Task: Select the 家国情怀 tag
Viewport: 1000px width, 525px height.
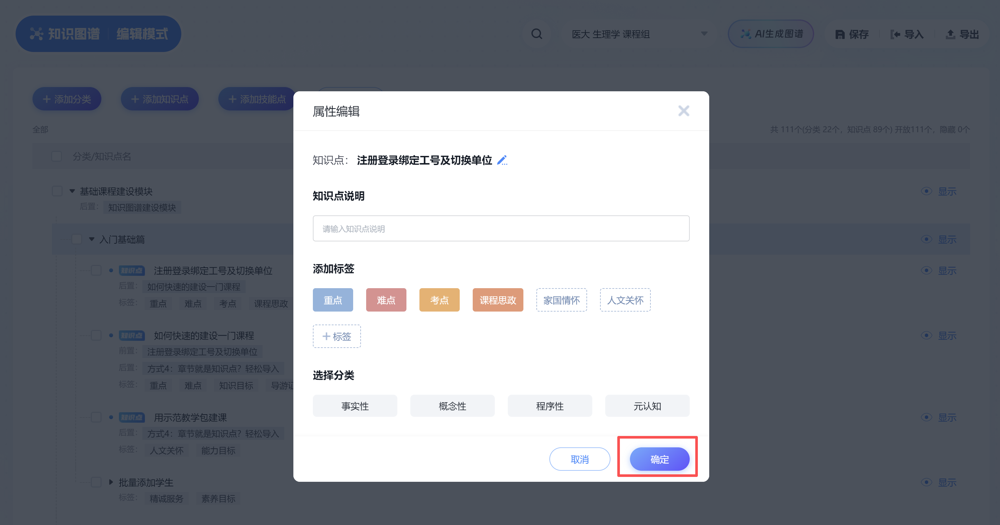Action: click(x=561, y=300)
